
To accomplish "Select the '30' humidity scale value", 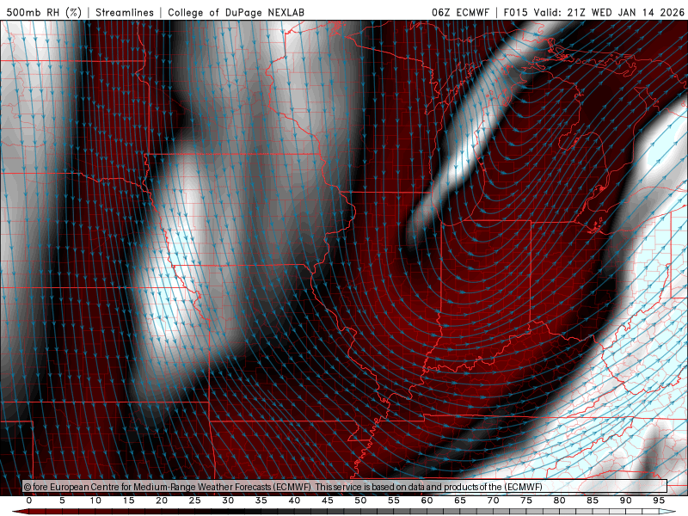I will 228,501.
